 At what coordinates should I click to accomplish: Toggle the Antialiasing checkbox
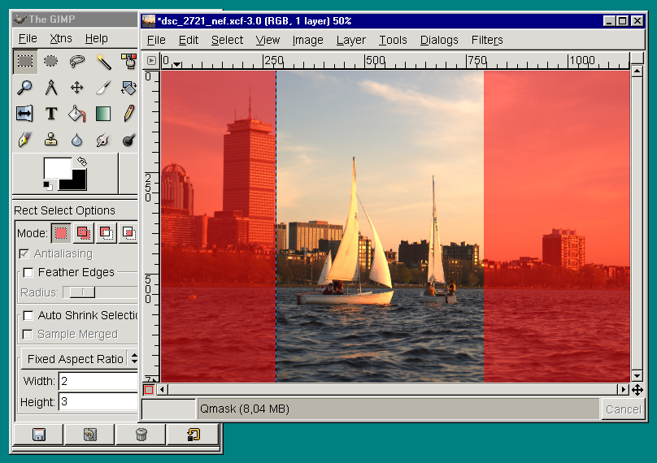click(x=24, y=253)
